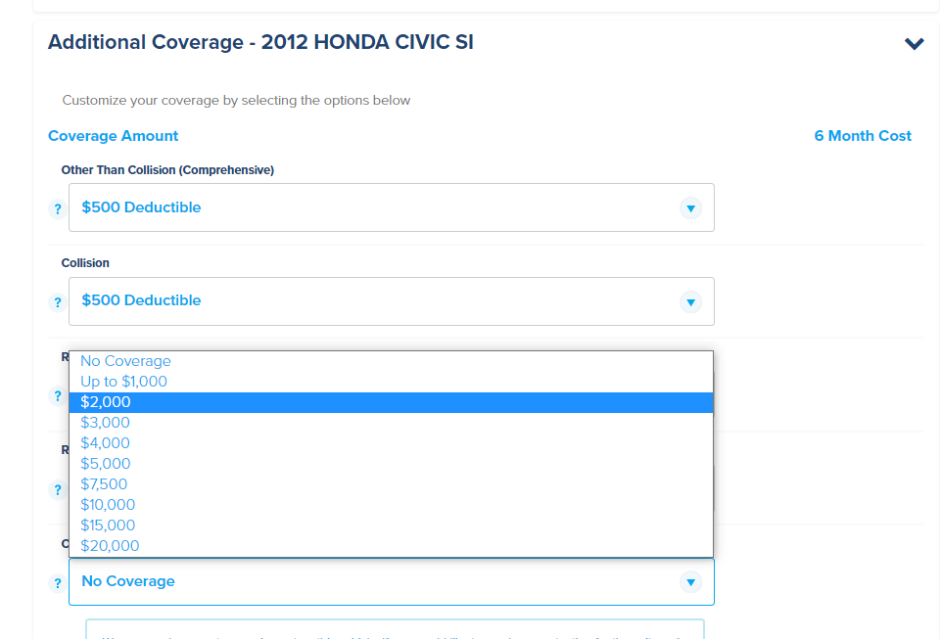
Task: Click the bottom No Coverage dropdown field
Action: [x=392, y=581]
